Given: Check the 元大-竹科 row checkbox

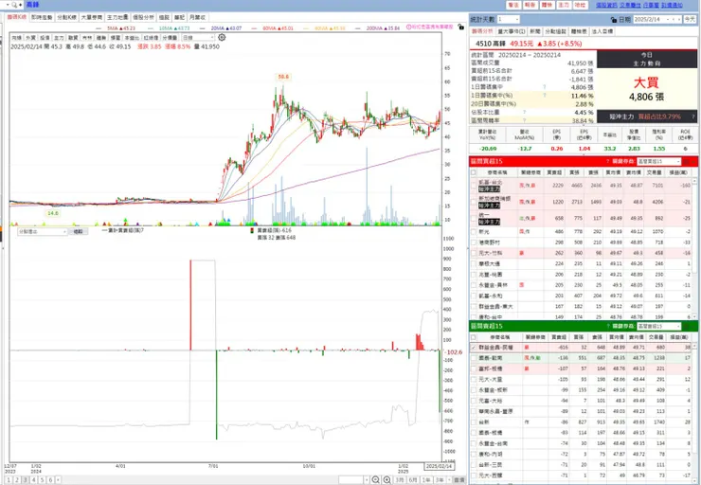Looking at the screenshot, I should click(x=474, y=253).
